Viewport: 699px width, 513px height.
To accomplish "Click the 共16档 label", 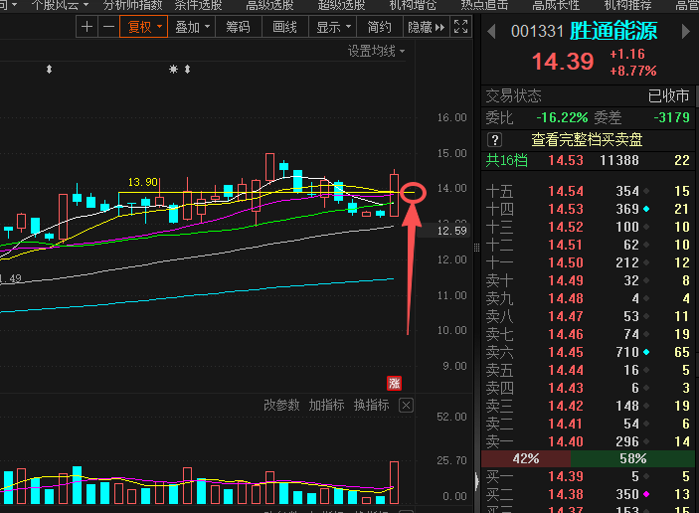I will pos(507,160).
